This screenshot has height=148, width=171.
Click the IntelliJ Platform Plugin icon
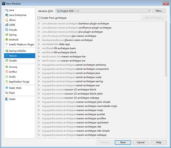(x=7, y=44)
